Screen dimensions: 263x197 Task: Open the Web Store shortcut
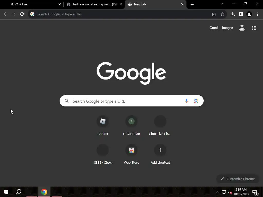click(x=131, y=154)
